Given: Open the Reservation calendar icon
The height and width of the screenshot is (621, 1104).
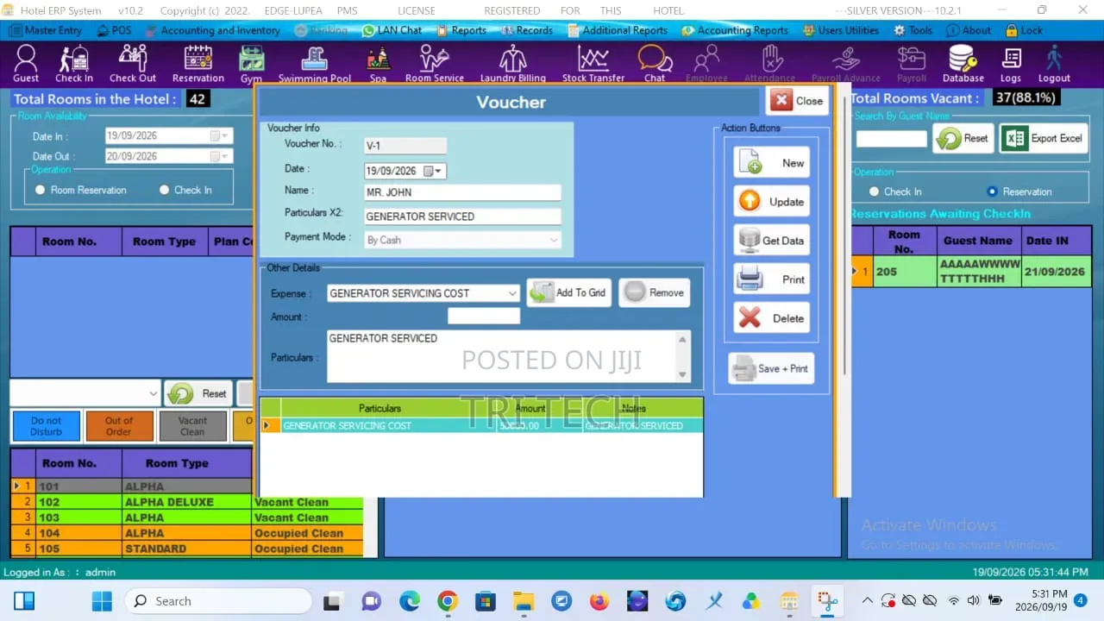Looking at the screenshot, I should coord(198,64).
